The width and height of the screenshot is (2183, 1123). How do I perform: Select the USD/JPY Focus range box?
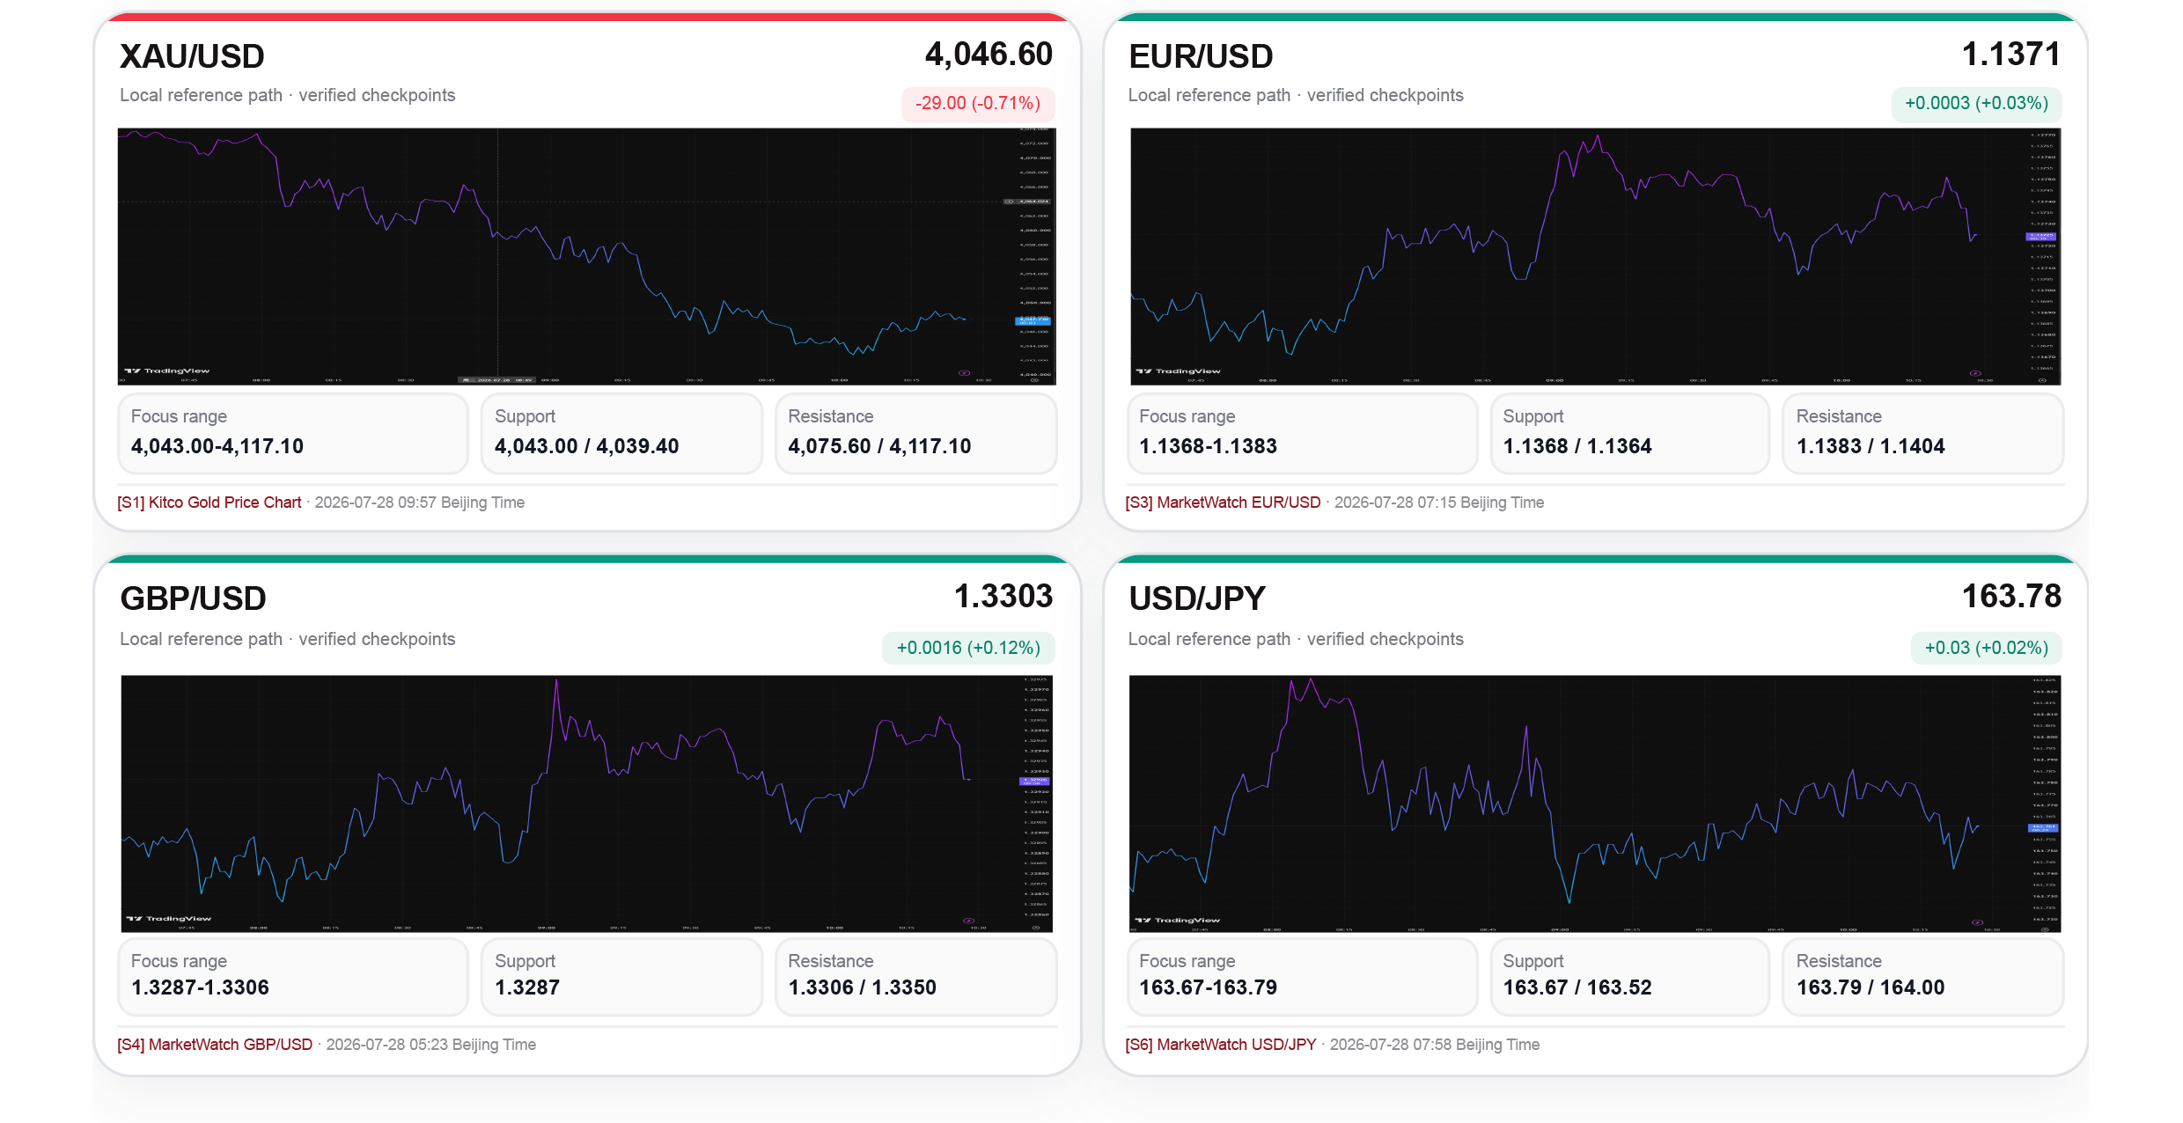tap(1301, 976)
